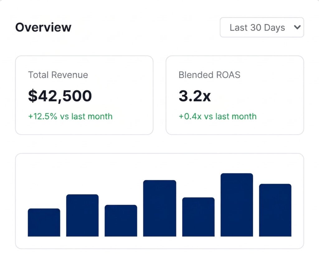
Task: Click the last bar in the chart
Action: click(x=275, y=210)
